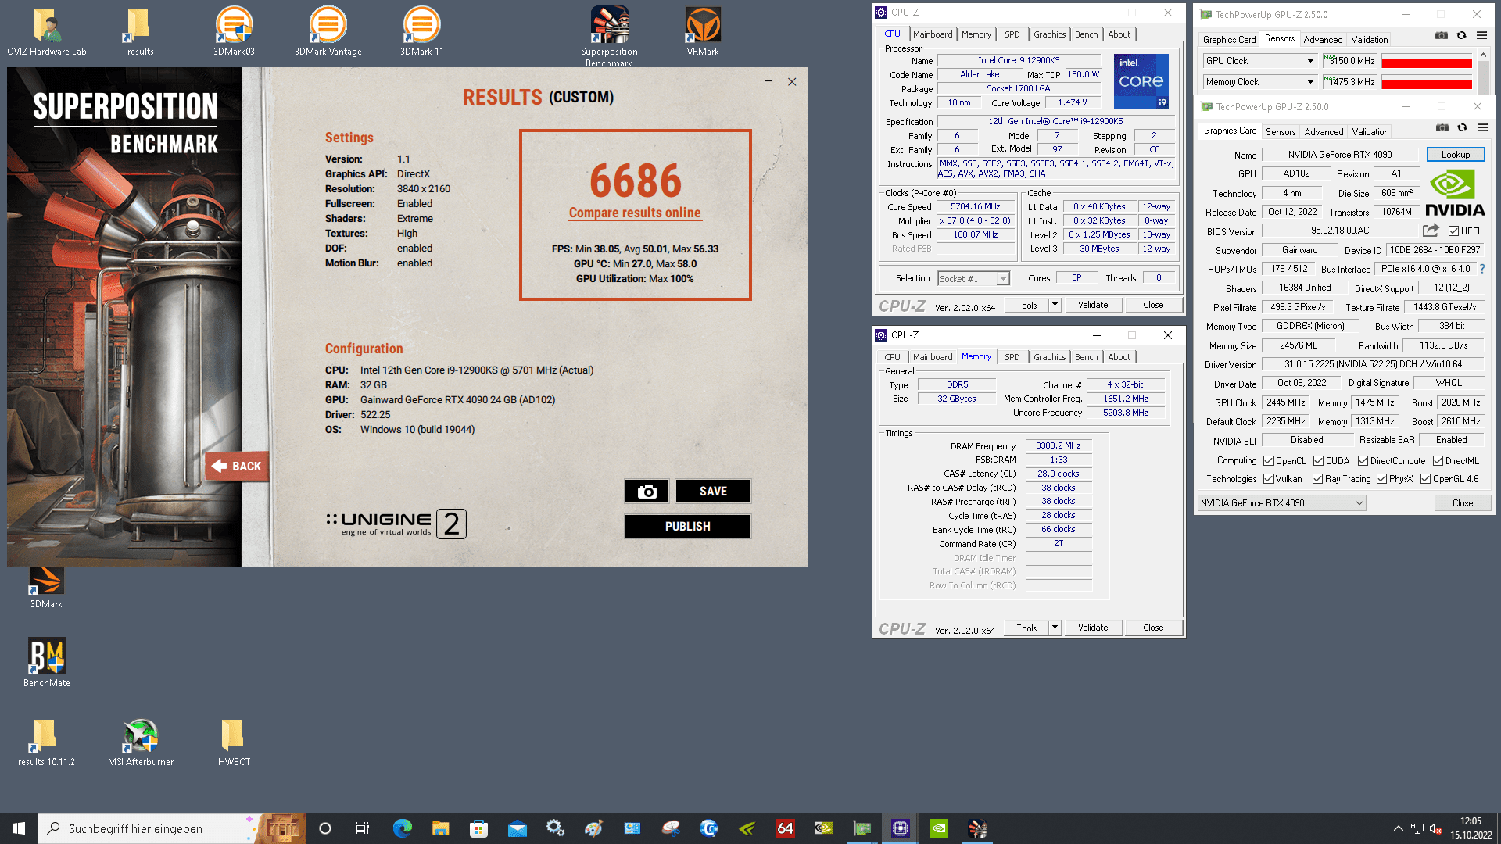Switch to the Mainboard tab in CPU-Z
The height and width of the screenshot is (844, 1501).
click(932, 34)
